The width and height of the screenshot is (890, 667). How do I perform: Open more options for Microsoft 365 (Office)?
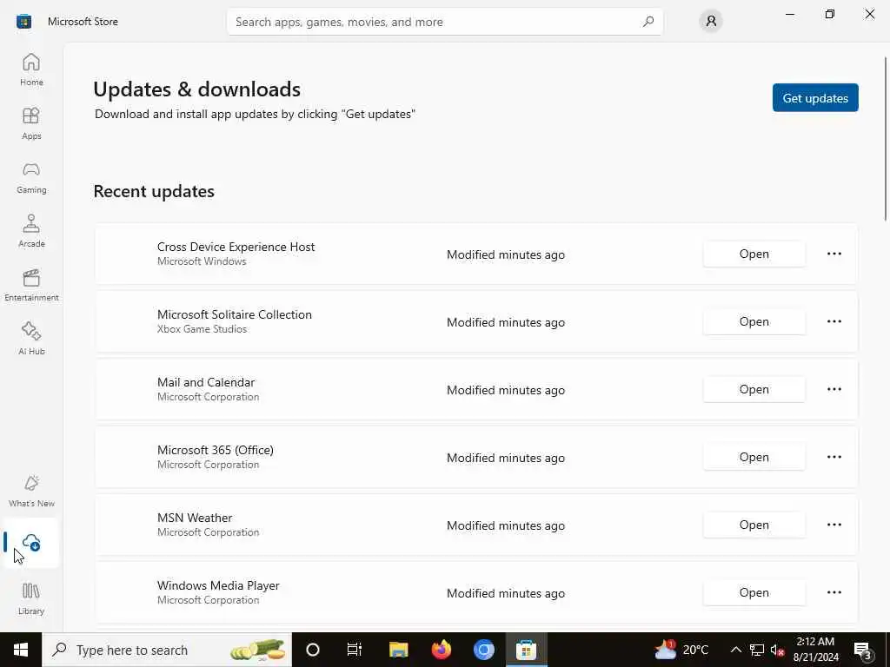click(834, 457)
